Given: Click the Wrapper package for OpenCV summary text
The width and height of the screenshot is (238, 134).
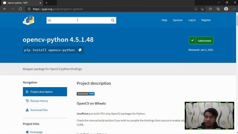Looking at the screenshot, I should click(x=52, y=69).
